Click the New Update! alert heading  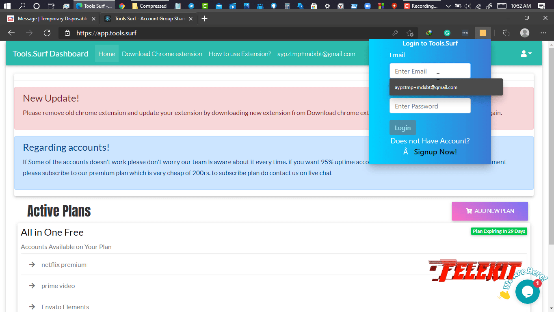click(51, 98)
